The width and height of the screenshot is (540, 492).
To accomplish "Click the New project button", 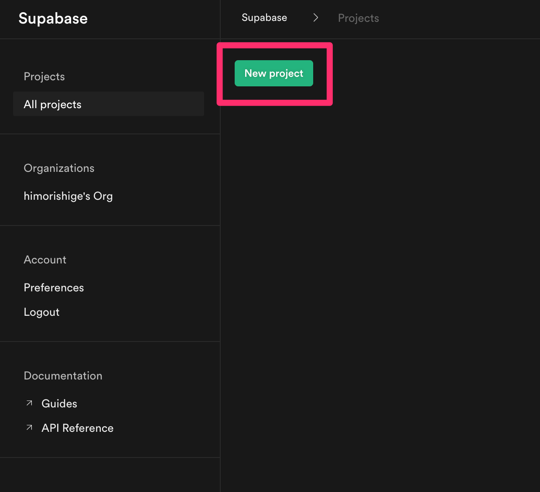I will (273, 73).
